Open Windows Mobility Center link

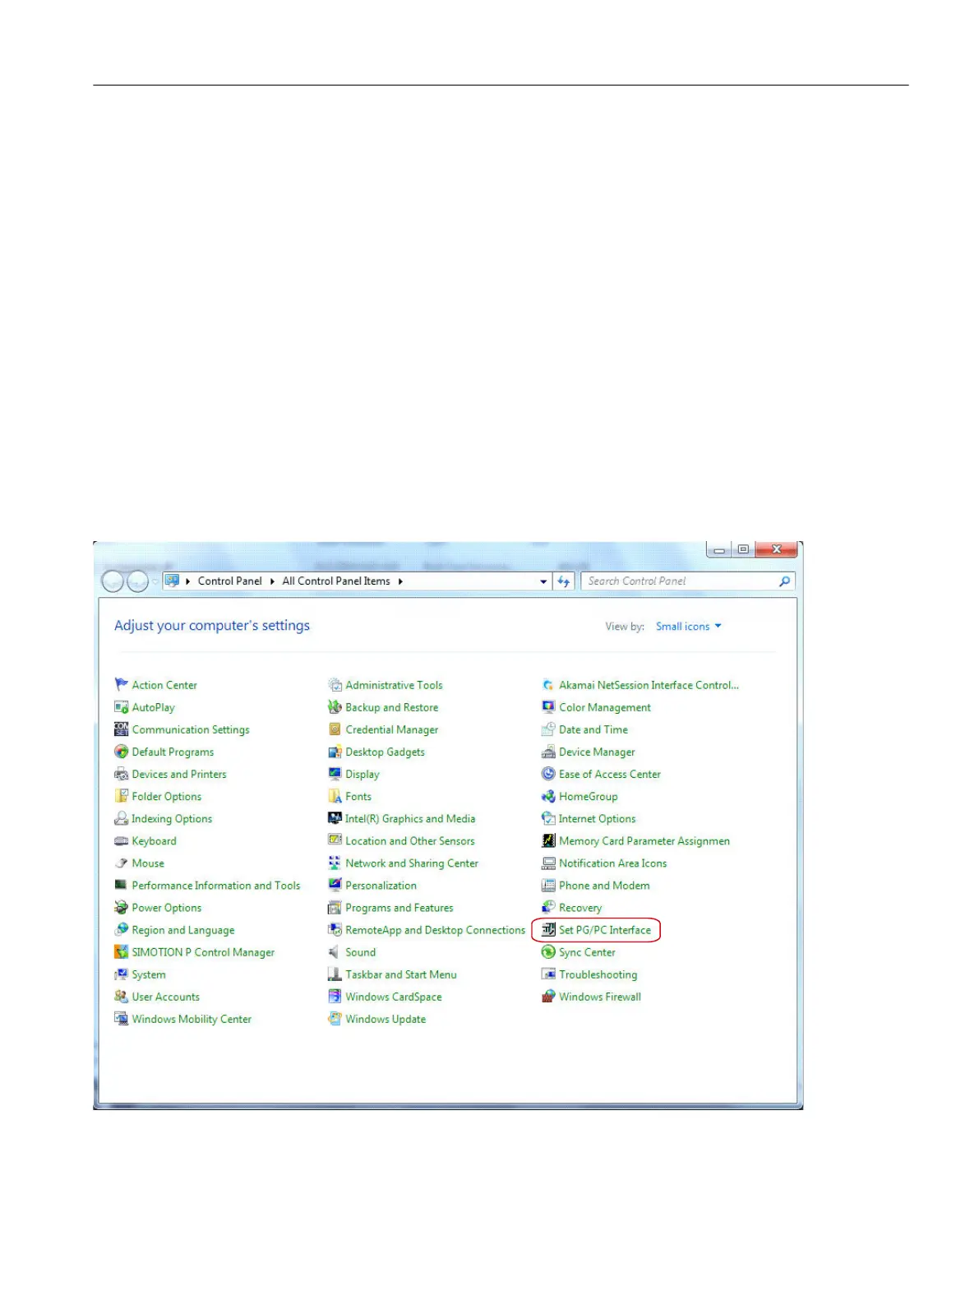[x=192, y=1019]
